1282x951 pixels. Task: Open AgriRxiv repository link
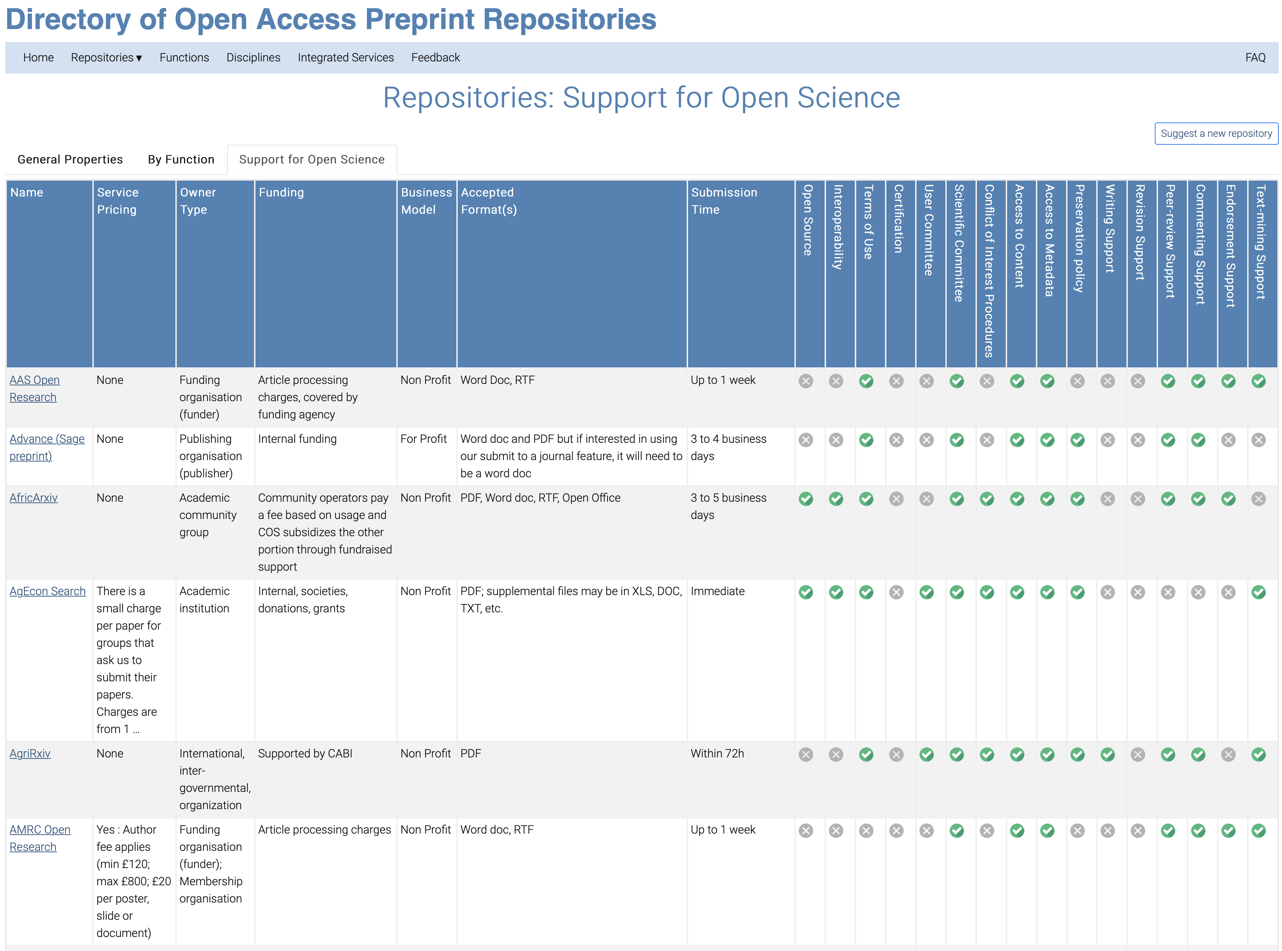click(30, 753)
